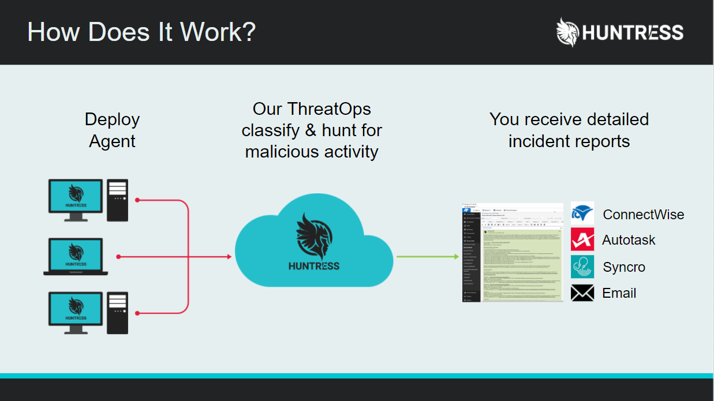Open the incident report screenshot thumbnail
Screen dimensions: 714x401
point(513,252)
